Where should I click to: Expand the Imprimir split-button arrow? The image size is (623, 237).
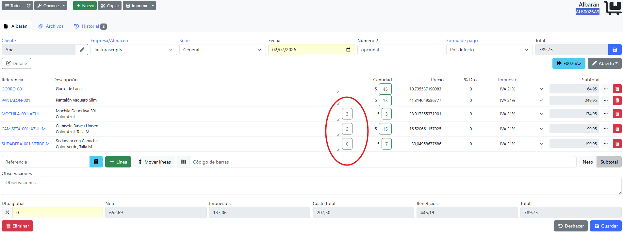153,6
